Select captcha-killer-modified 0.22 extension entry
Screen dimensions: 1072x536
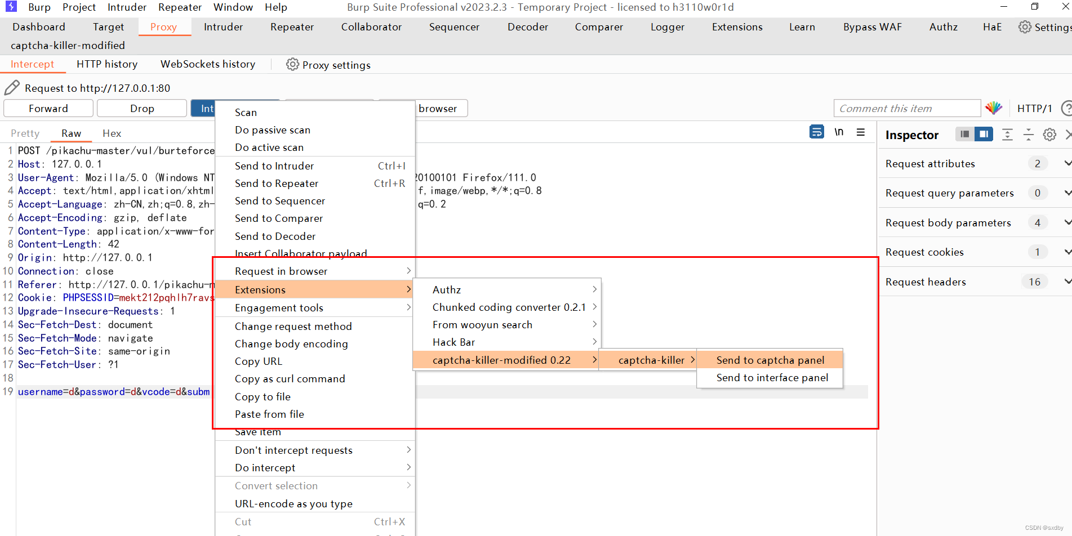[x=505, y=360]
